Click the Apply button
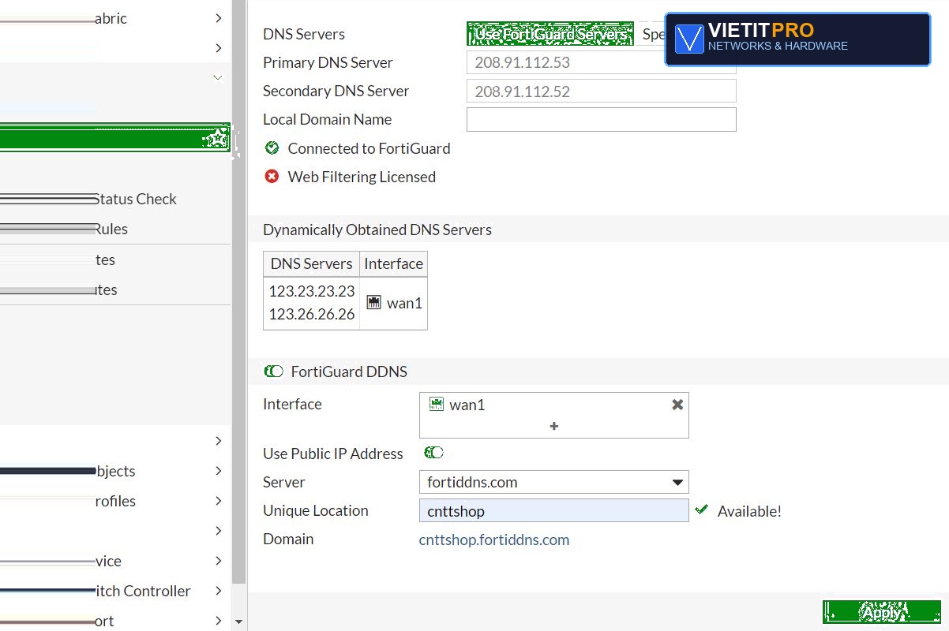This screenshot has height=631, width=949. click(x=882, y=612)
